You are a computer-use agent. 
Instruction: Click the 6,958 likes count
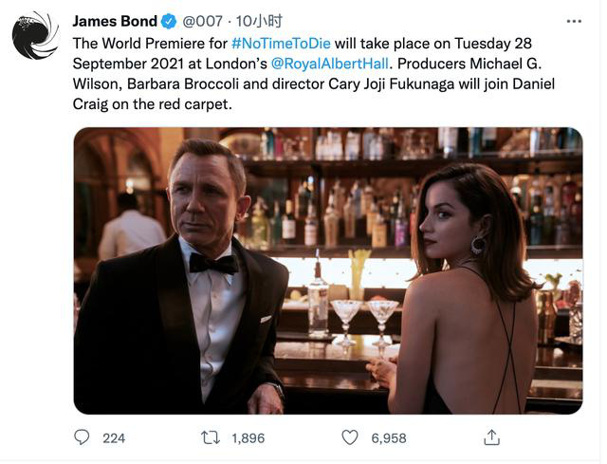pyautogui.click(x=388, y=438)
